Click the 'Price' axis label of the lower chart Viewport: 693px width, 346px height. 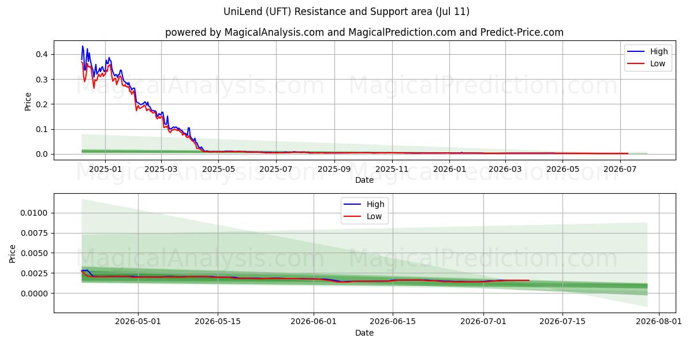click(x=13, y=253)
